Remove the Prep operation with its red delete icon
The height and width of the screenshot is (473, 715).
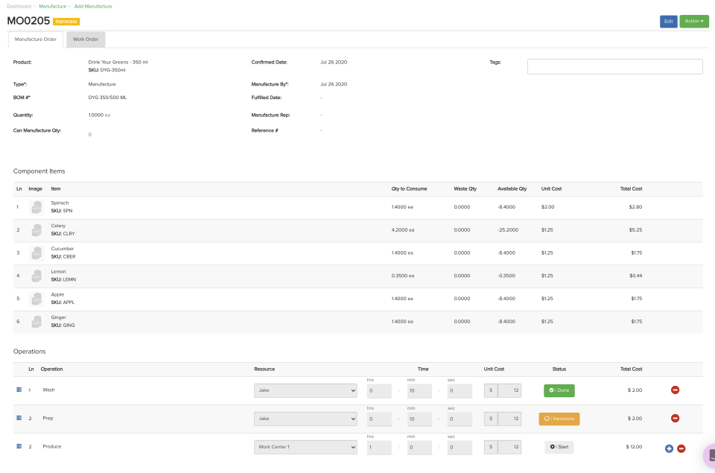coord(675,418)
